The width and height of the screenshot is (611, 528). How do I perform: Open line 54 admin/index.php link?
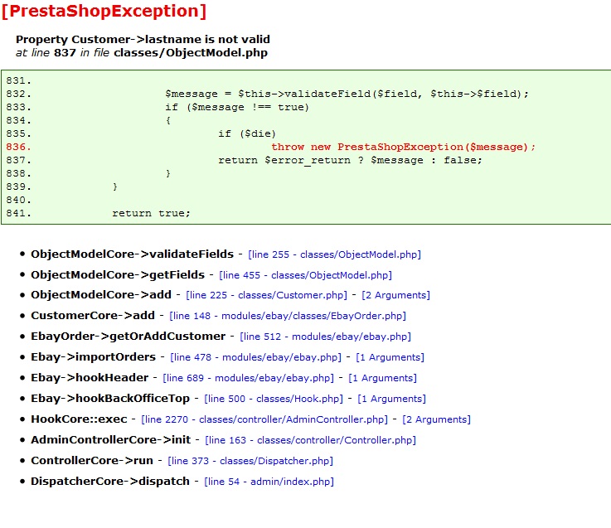(269, 482)
